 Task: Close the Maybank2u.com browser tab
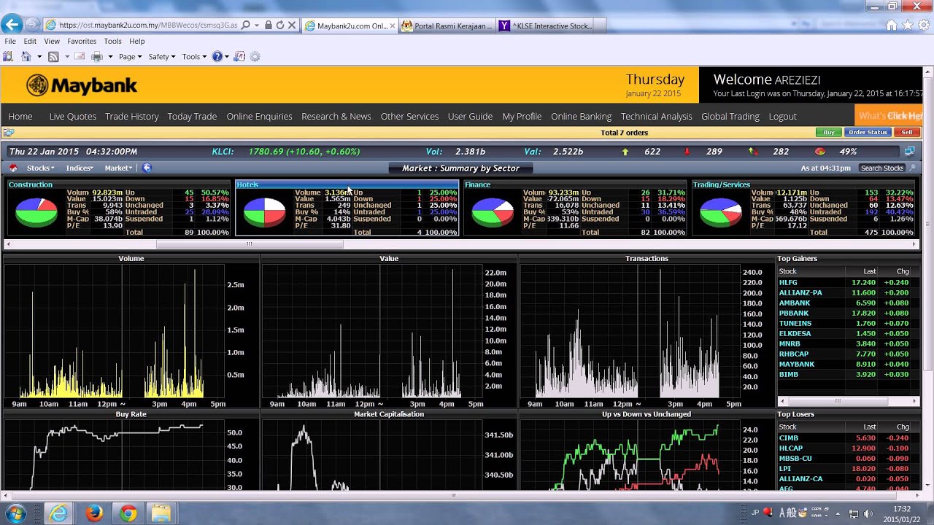(x=393, y=26)
